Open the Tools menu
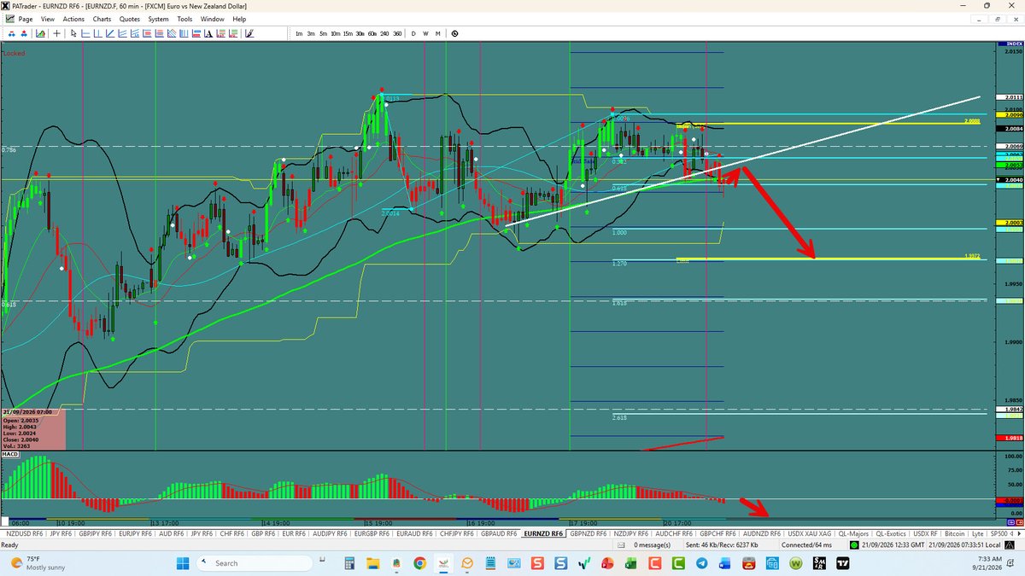The width and height of the screenshot is (1025, 576). (x=185, y=19)
